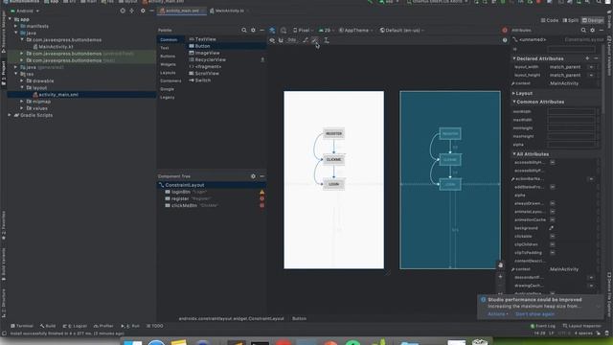Click the red error indicator above the design surface
The height and width of the screenshot is (345, 613).
click(505, 30)
